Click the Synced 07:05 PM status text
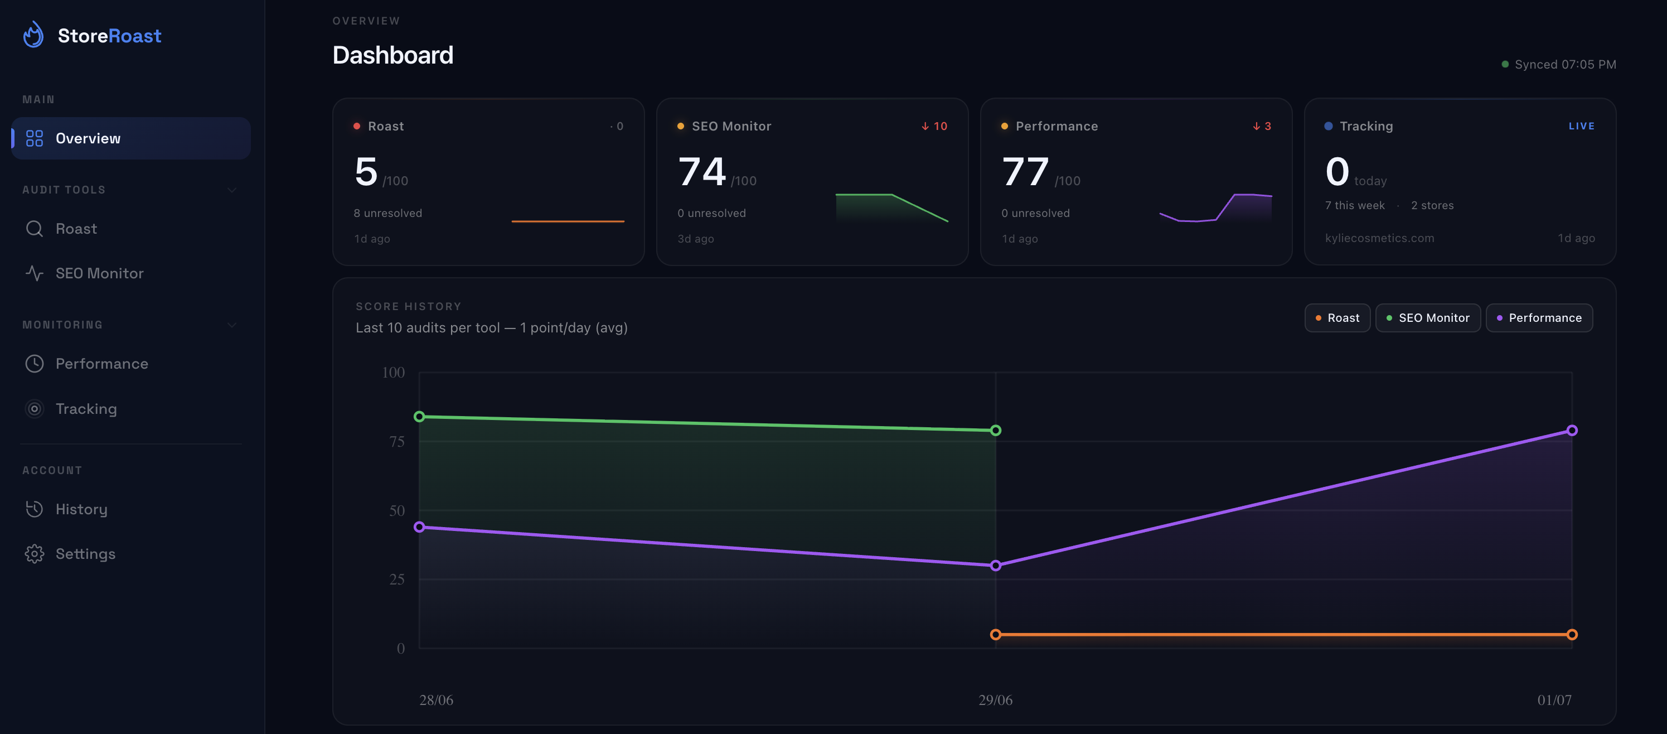Screen dimensions: 1667x734 [x=1566, y=64]
